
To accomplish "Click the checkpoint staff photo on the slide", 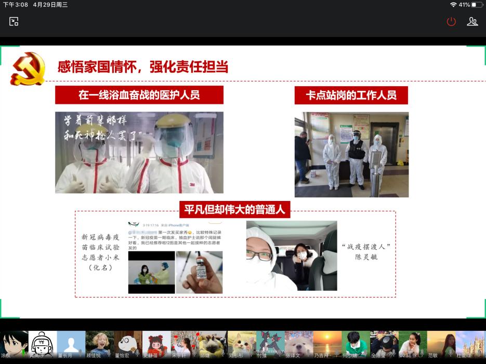I will coord(351,155).
